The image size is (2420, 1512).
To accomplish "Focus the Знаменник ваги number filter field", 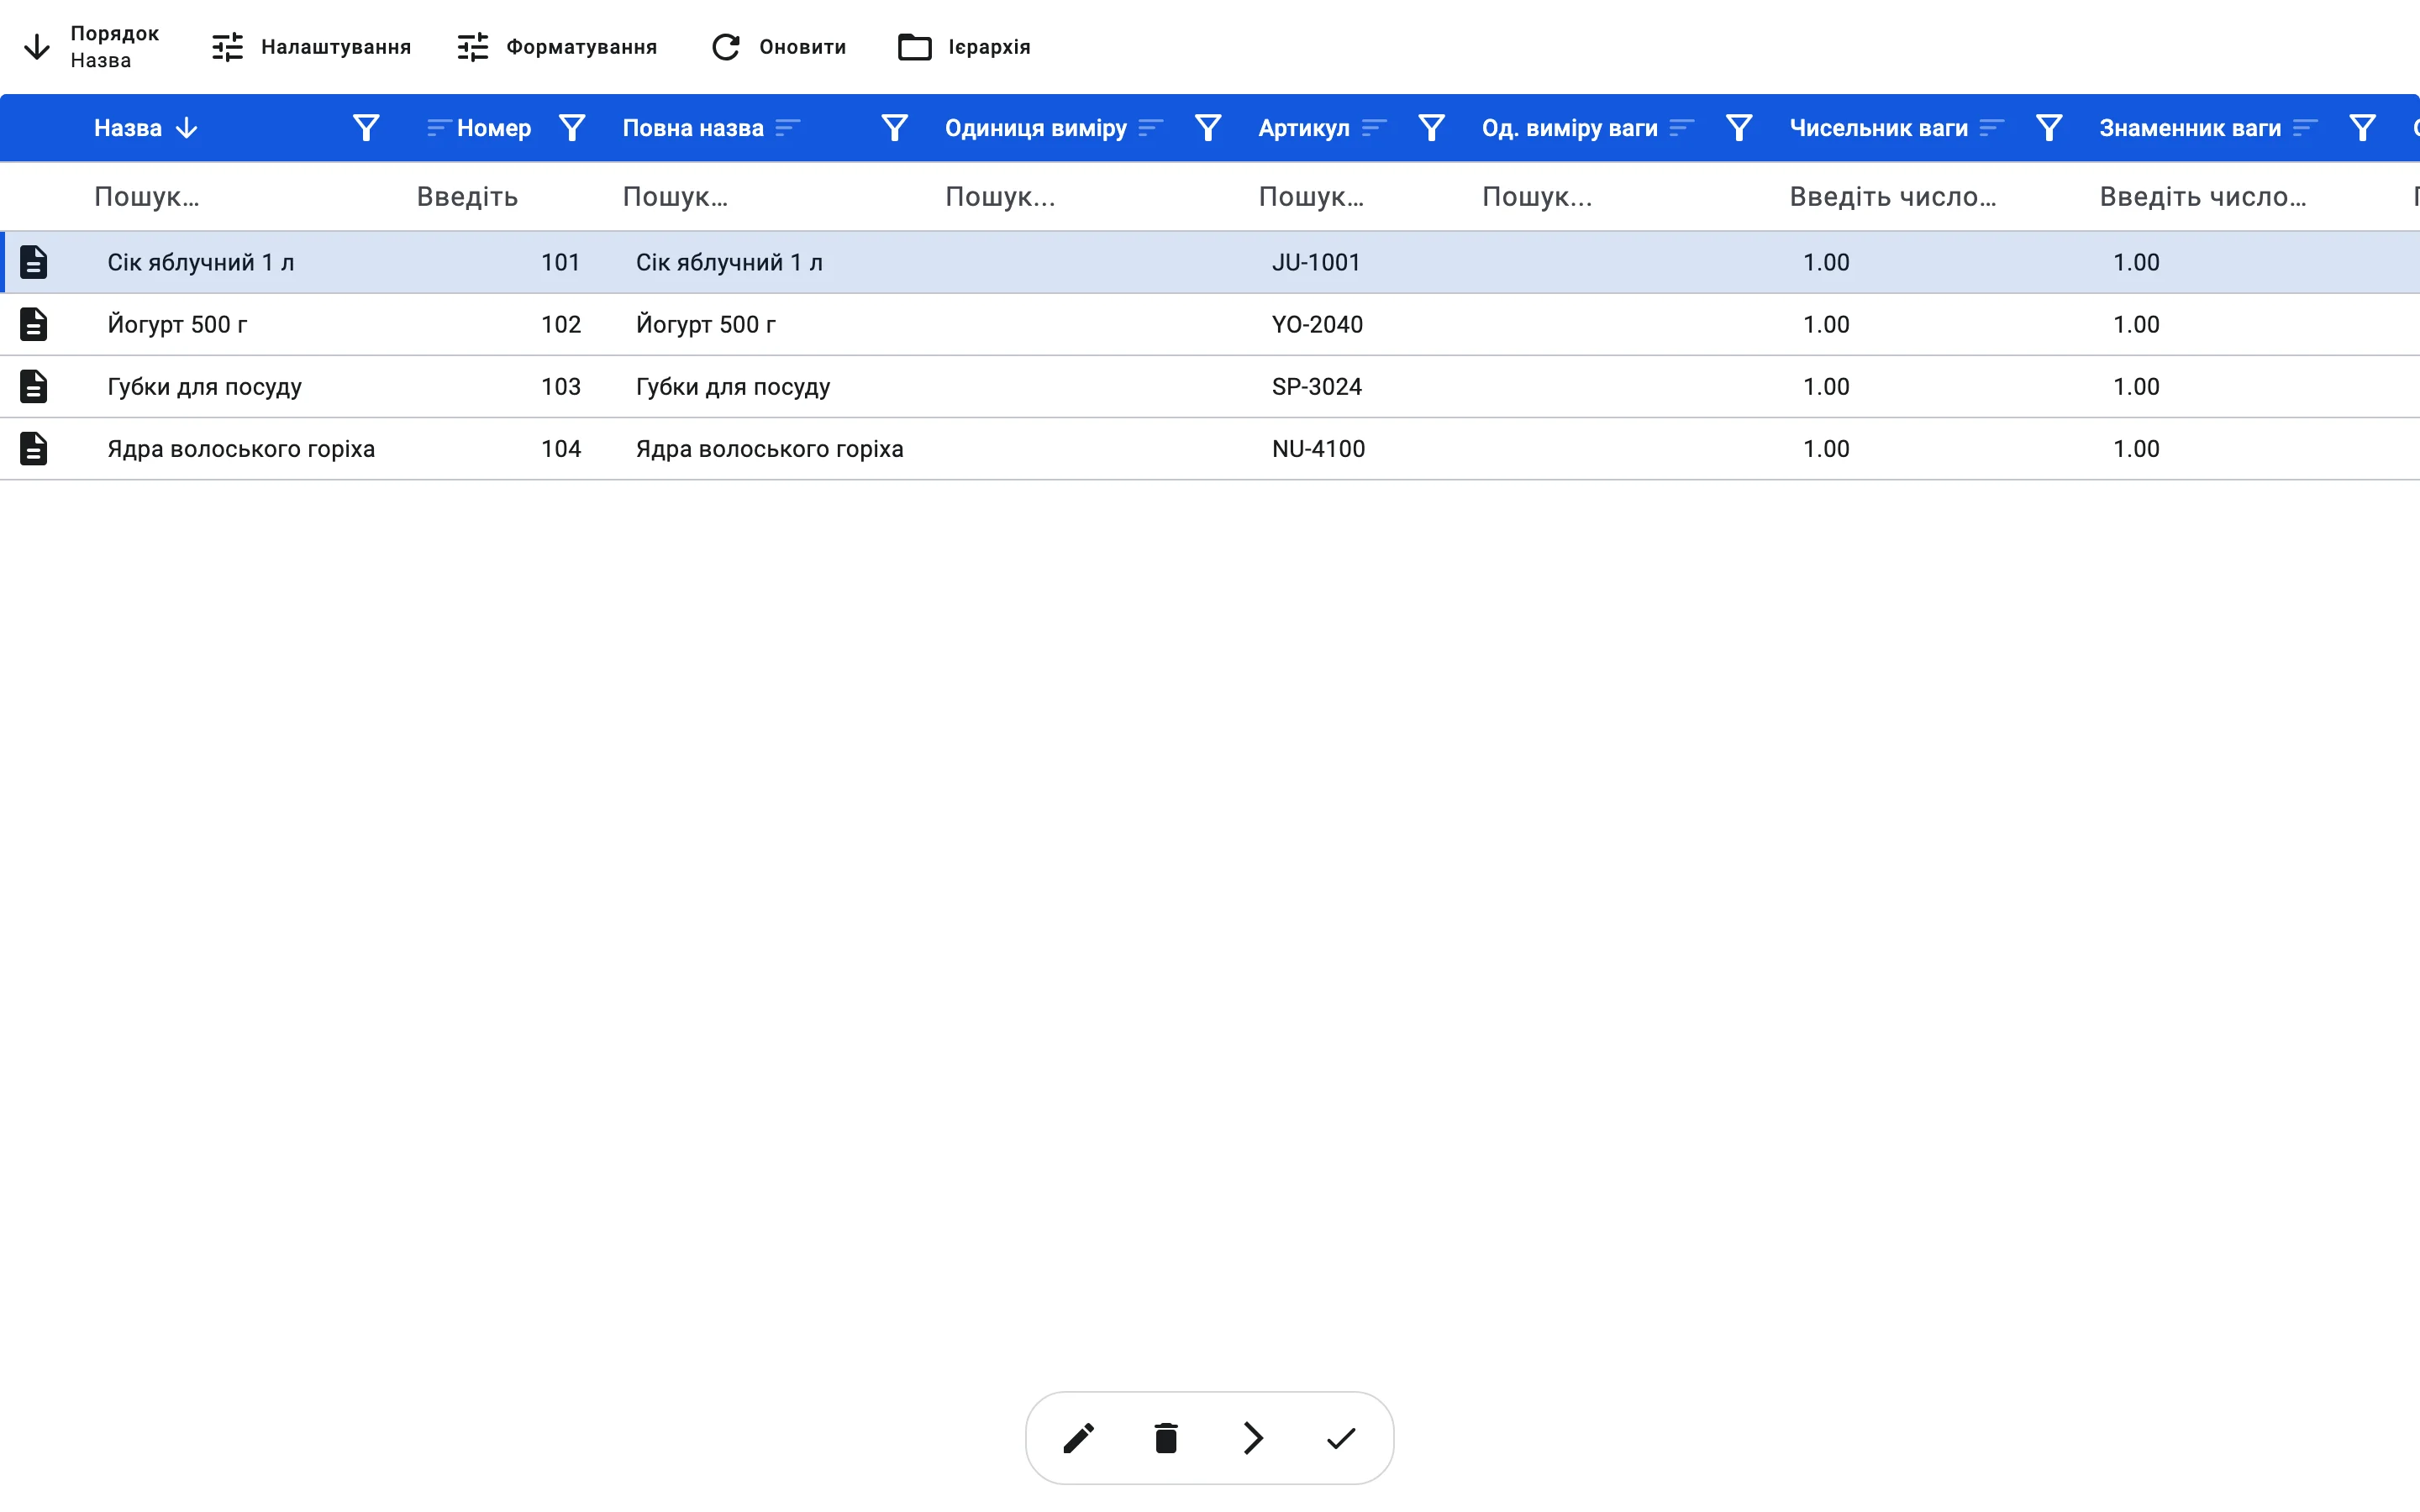I will pos(2236,196).
